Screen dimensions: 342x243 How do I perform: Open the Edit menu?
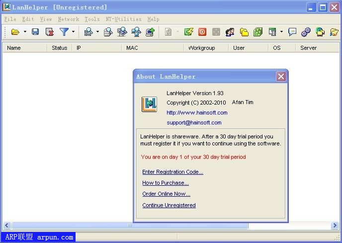28,19
